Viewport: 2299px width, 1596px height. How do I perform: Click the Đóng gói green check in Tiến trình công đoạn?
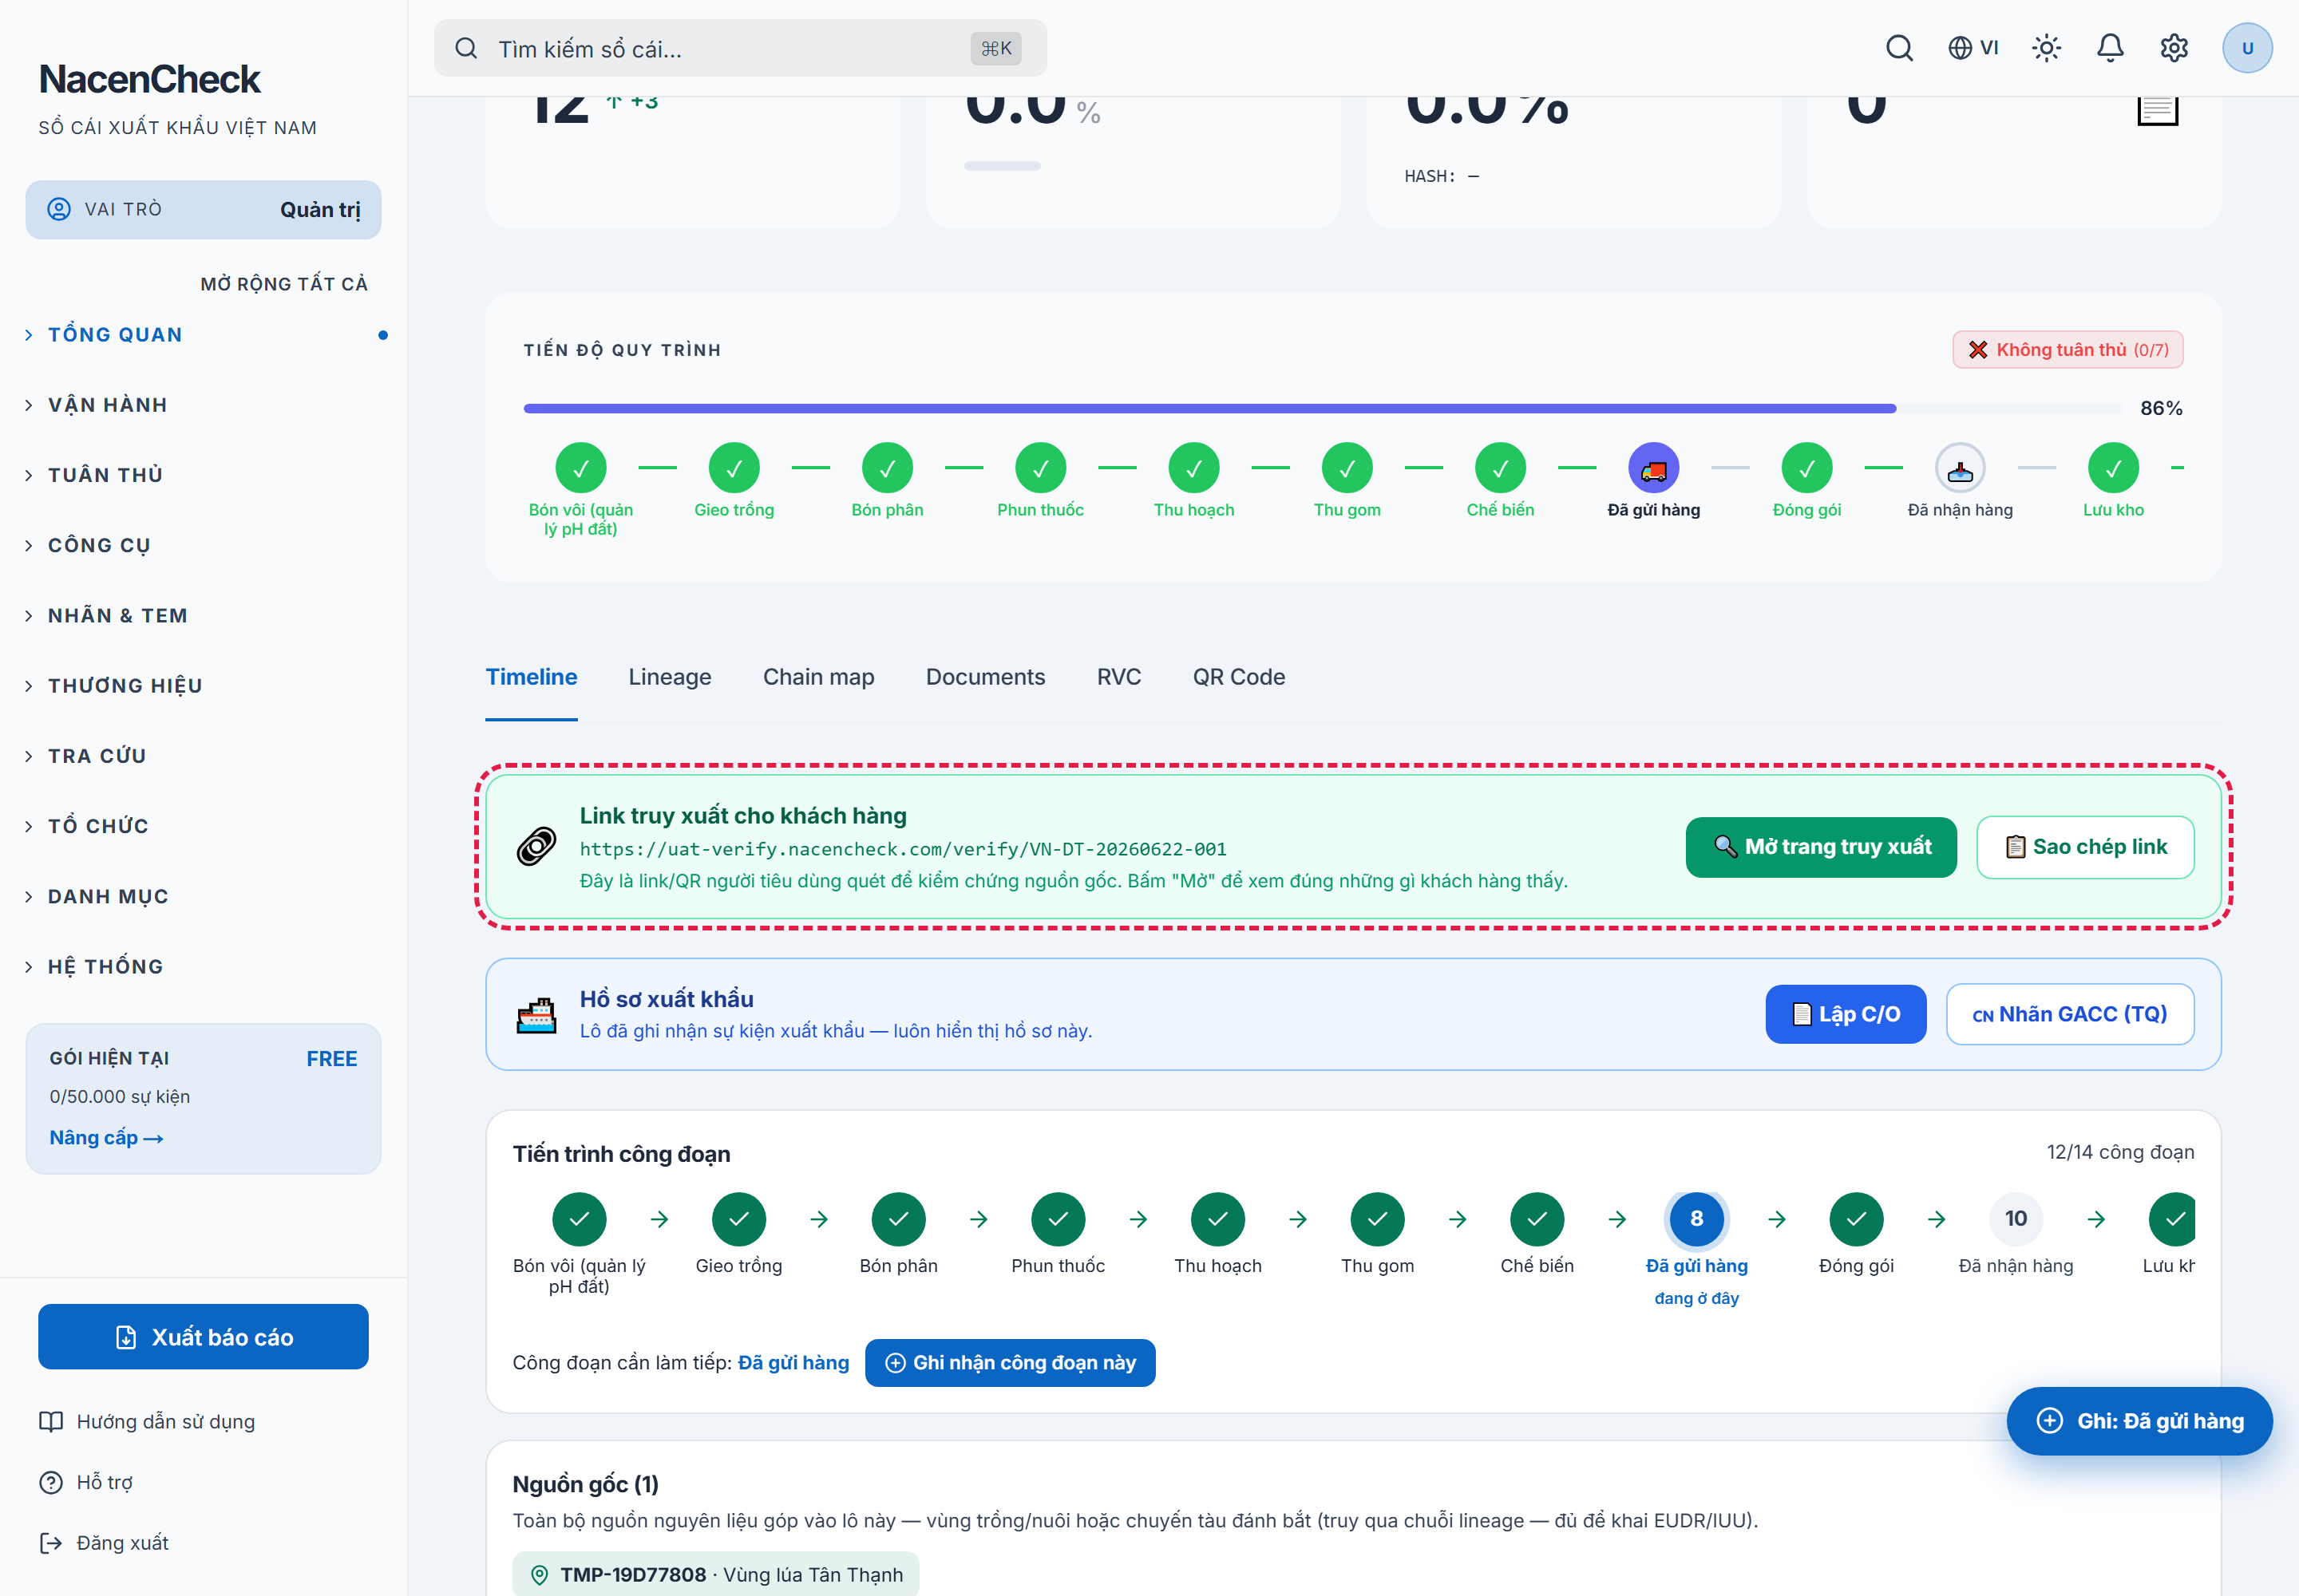(x=1856, y=1218)
